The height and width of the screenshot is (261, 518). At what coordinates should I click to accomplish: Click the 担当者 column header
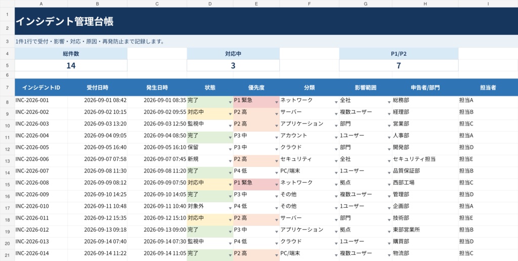pos(488,88)
